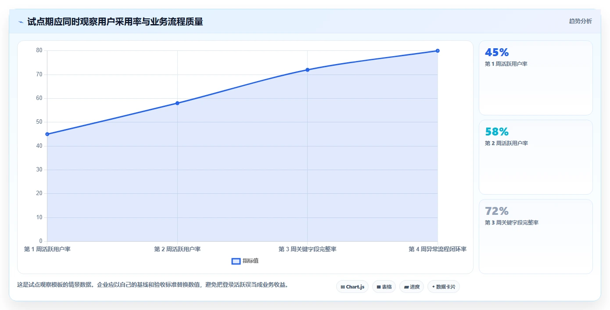Viewport: 610px width, 310px height.
Task: Click the 趋势分析 tag in the header
Action: 580,21
